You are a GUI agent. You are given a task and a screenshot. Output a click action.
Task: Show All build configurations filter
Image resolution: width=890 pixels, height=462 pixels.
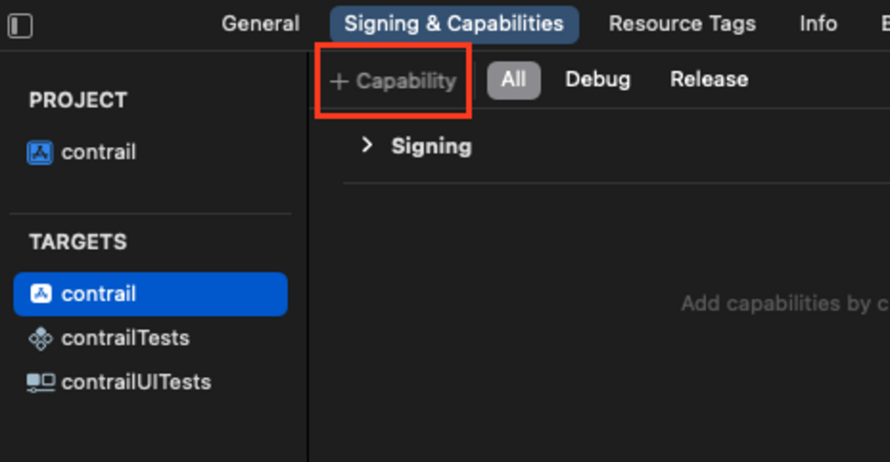coord(513,80)
